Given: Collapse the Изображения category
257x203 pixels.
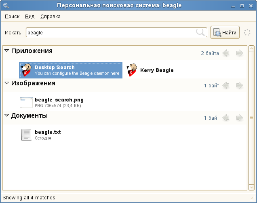Looking at the screenshot, I should [x=7, y=83].
